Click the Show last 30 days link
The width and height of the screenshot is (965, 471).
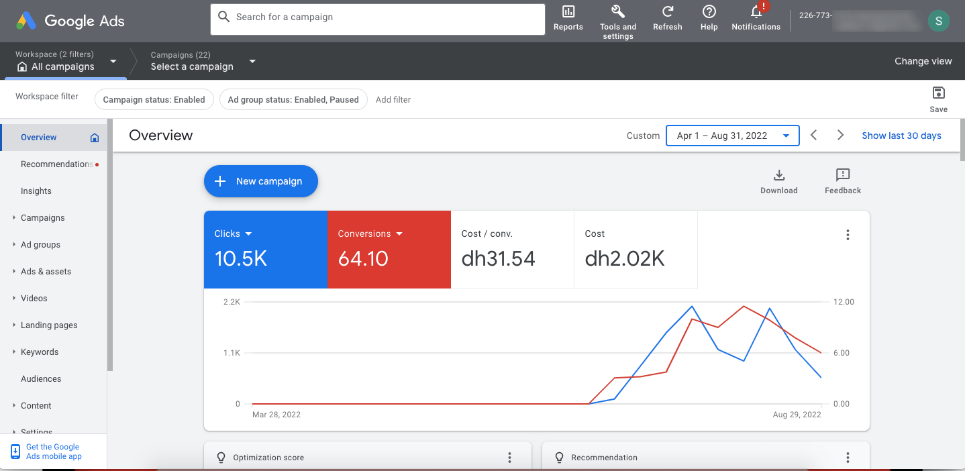[901, 136]
